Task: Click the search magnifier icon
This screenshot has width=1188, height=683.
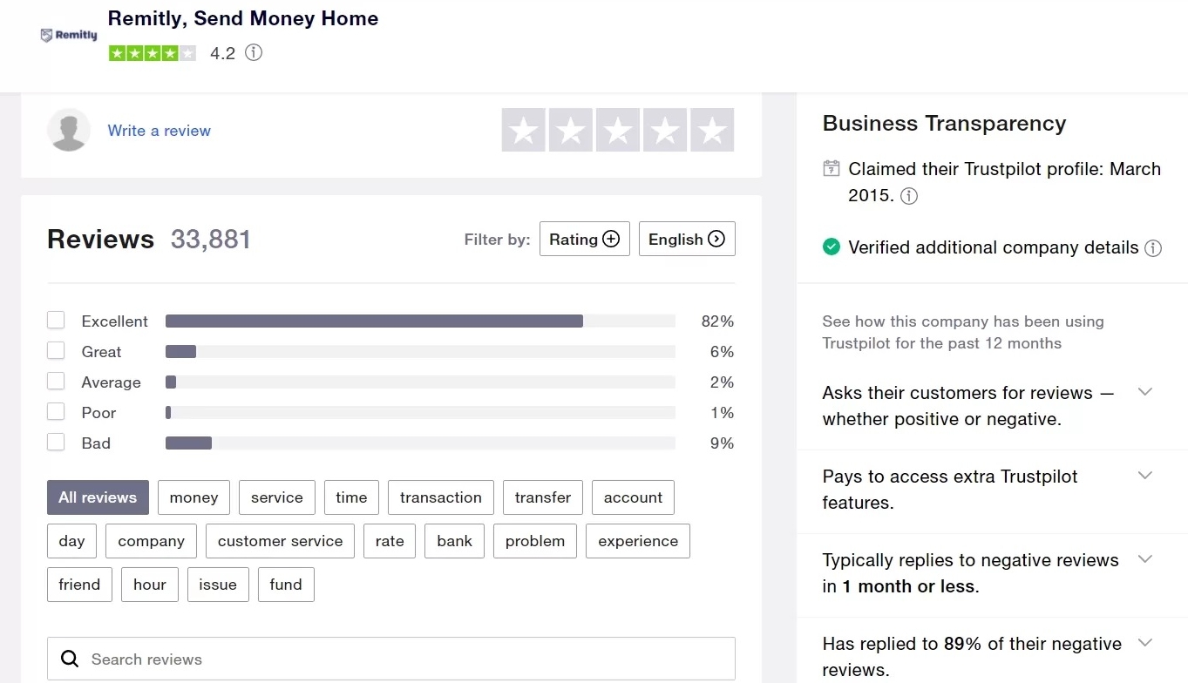Action: [70, 659]
